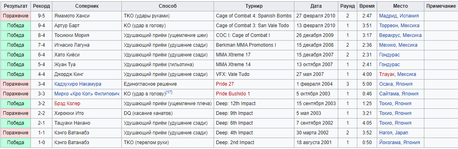Click the Дата column header
The width and height of the screenshot is (458, 149).
tap(316, 6)
